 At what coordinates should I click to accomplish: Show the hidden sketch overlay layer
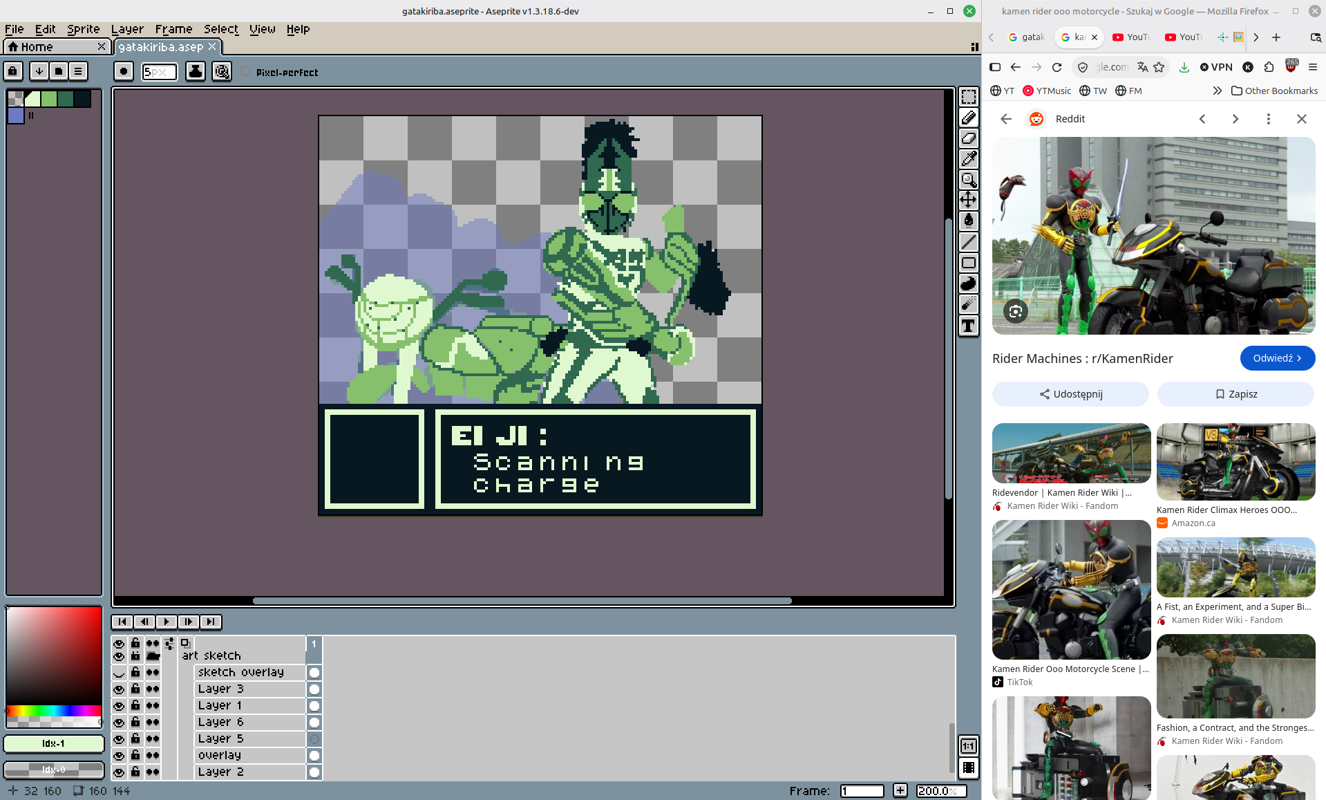point(119,673)
